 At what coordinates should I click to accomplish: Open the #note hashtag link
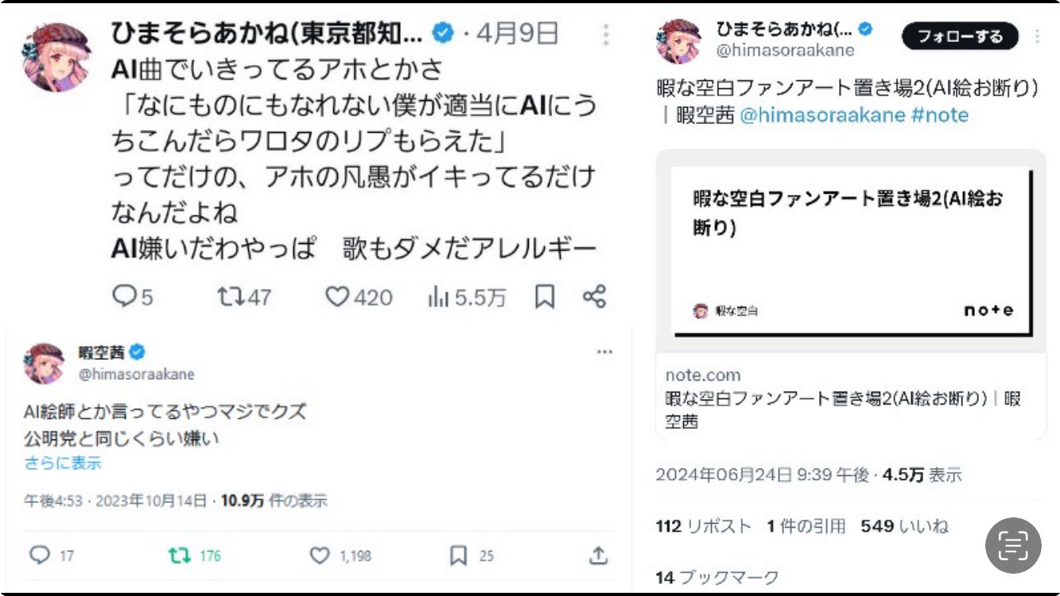[x=939, y=115]
